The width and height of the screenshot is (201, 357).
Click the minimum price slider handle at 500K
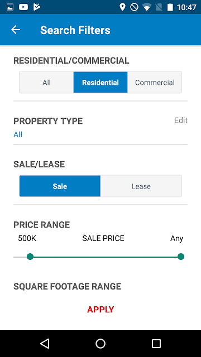[x=30, y=257]
